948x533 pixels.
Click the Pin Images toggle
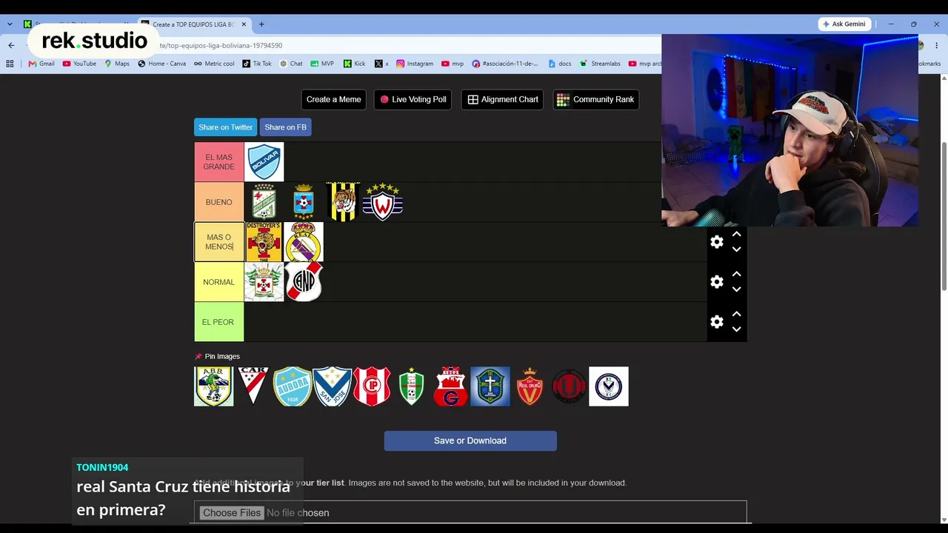tap(217, 356)
